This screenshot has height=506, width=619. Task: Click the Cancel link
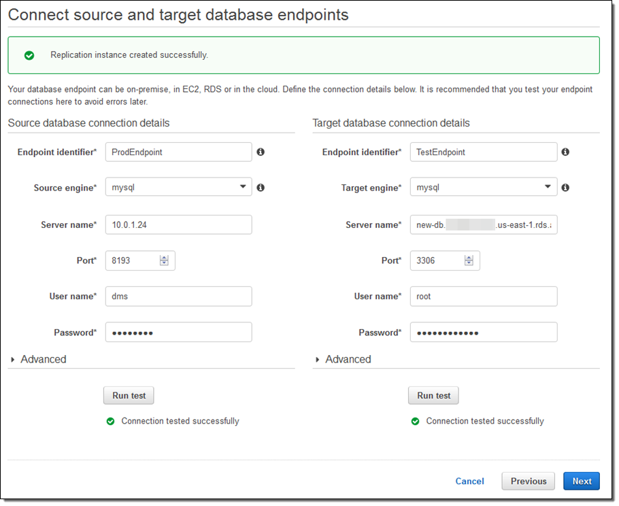point(469,481)
